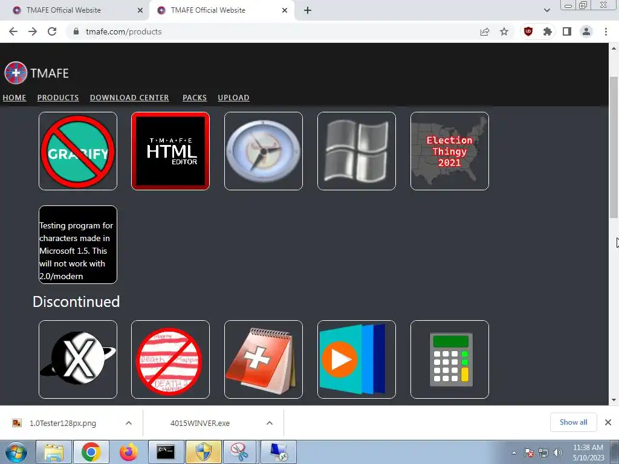Viewport: 619px width, 464px height.
Task: Open the silver Windows logo product tile
Action: pos(357,150)
